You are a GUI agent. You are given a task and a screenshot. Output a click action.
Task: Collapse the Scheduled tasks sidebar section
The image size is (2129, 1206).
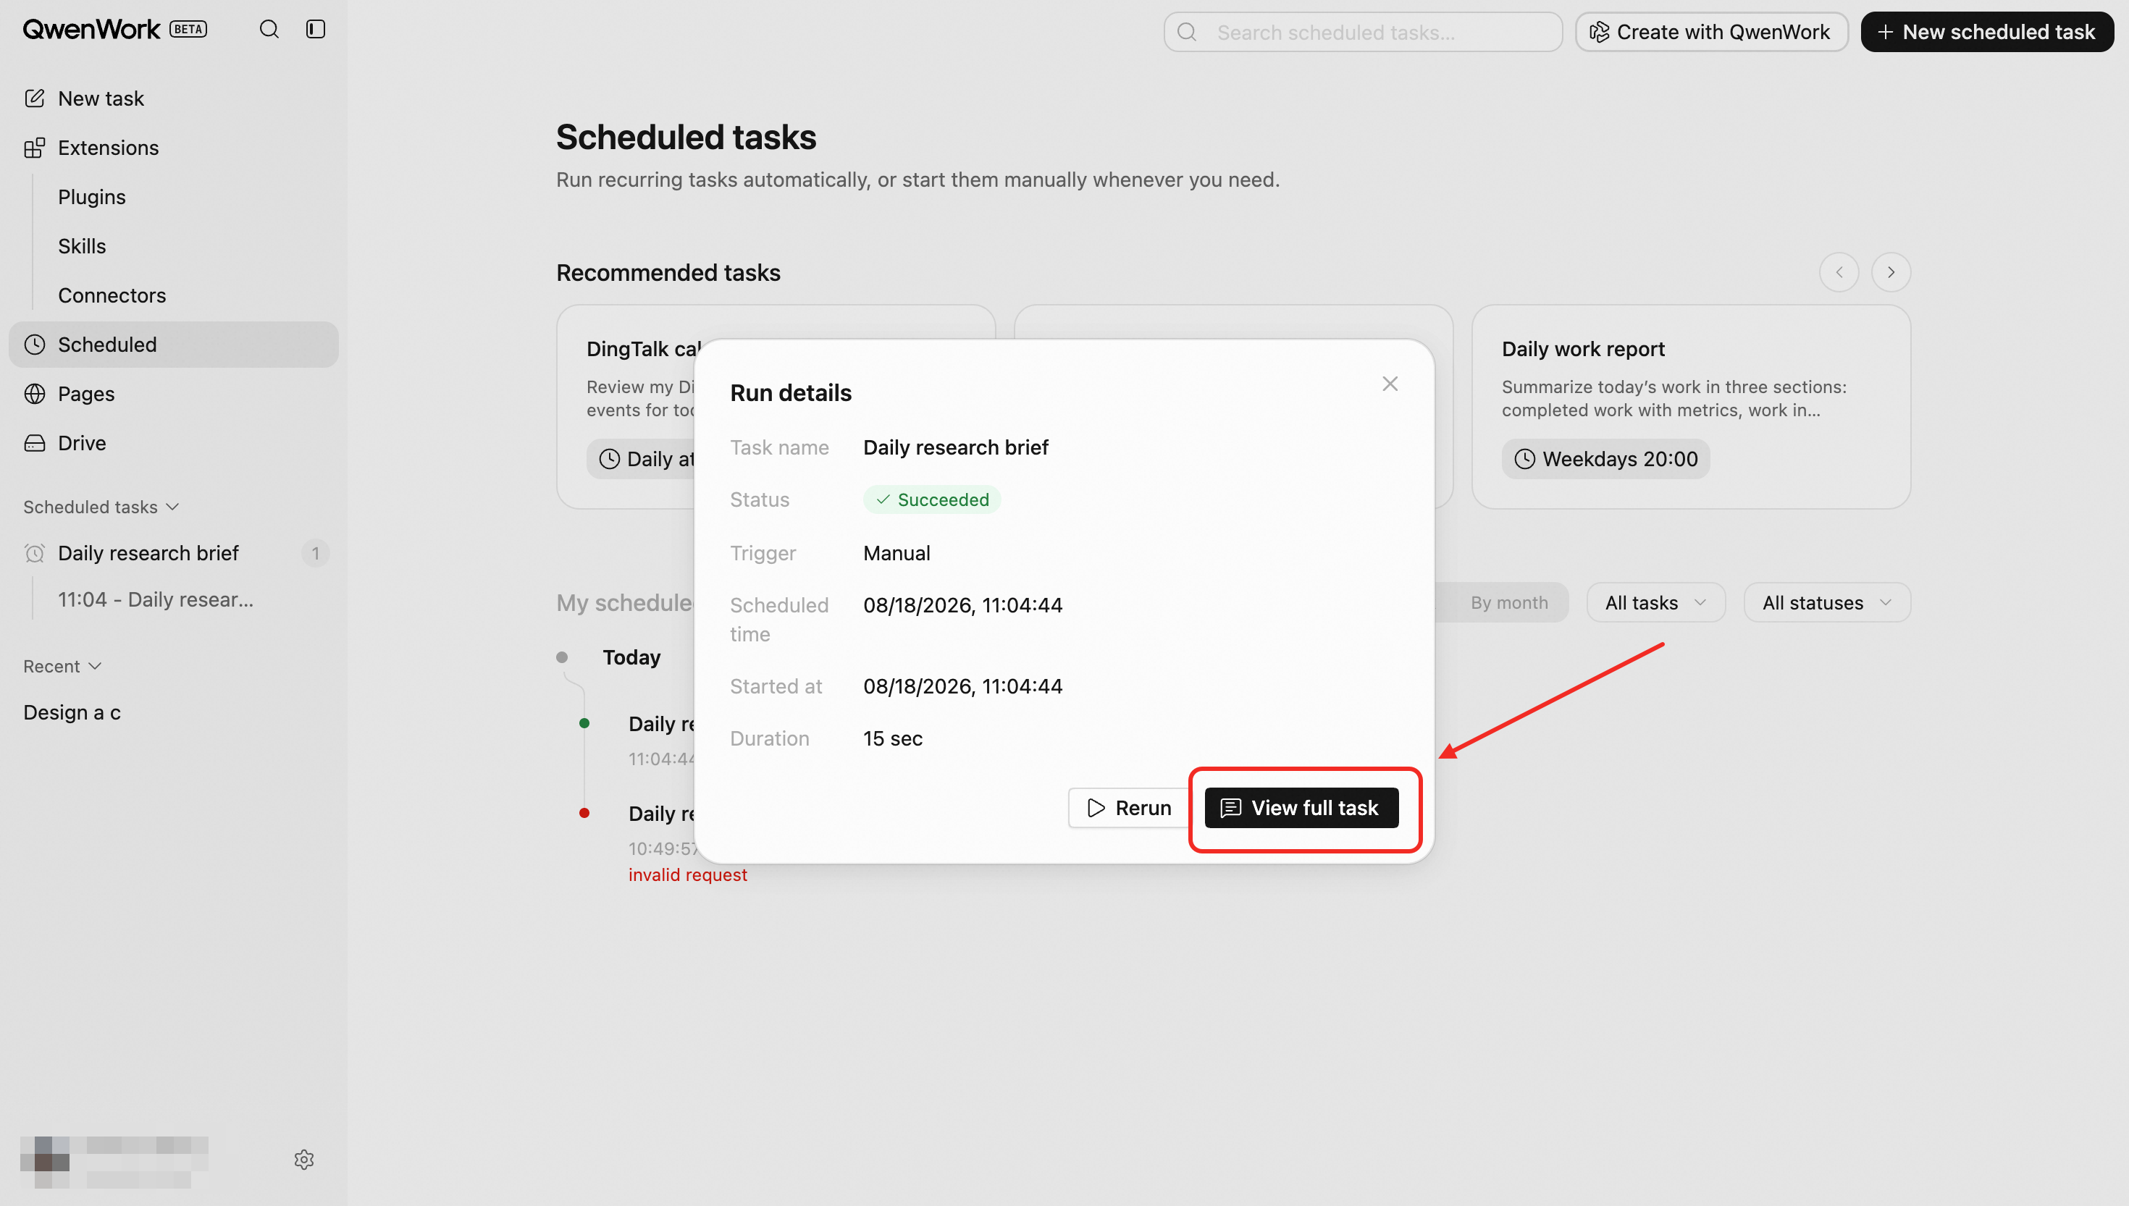tap(101, 507)
